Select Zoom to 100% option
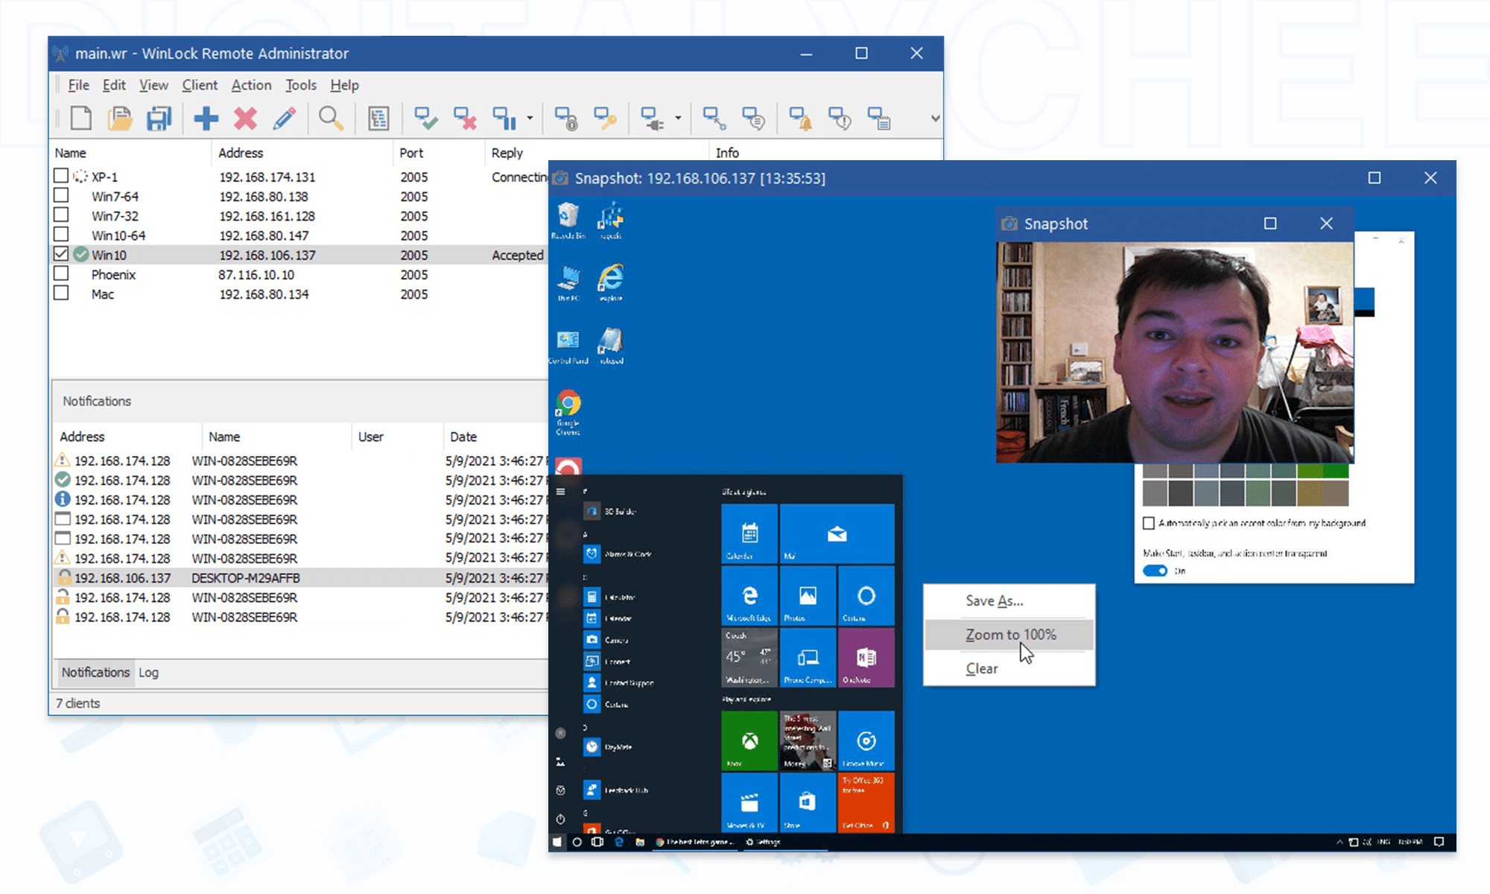The image size is (1490, 894). (1009, 635)
